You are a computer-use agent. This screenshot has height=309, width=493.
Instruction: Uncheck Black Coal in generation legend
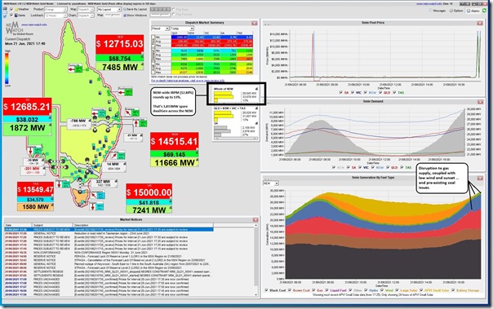266,290
